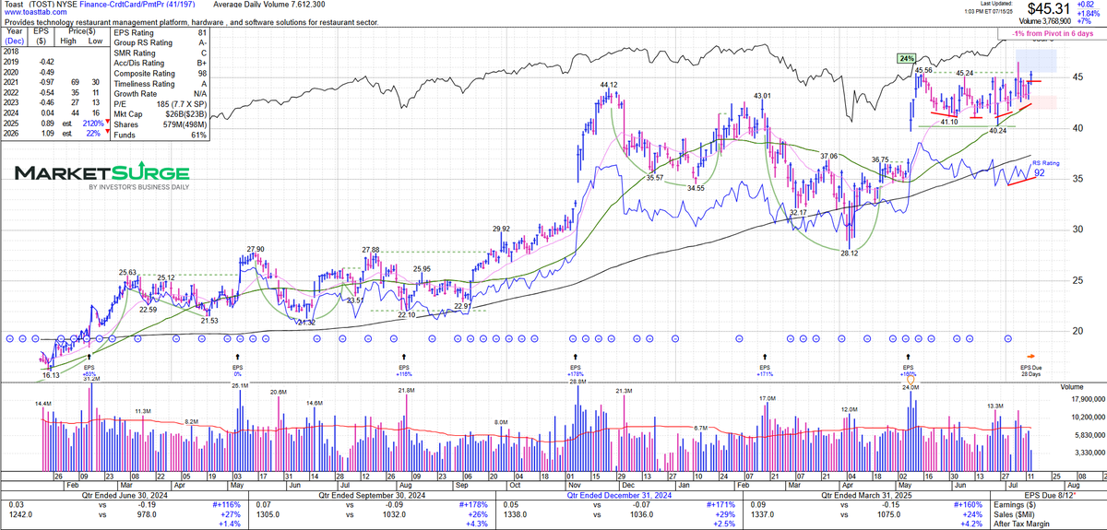Image resolution: width=1107 pixels, height=530 pixels.
Task: Select the SMR Rating C row
Action: 161,53
